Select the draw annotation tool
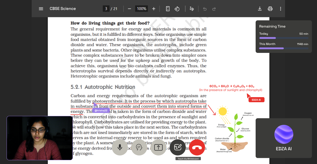317x164 pixels. (x=191, y=9)
